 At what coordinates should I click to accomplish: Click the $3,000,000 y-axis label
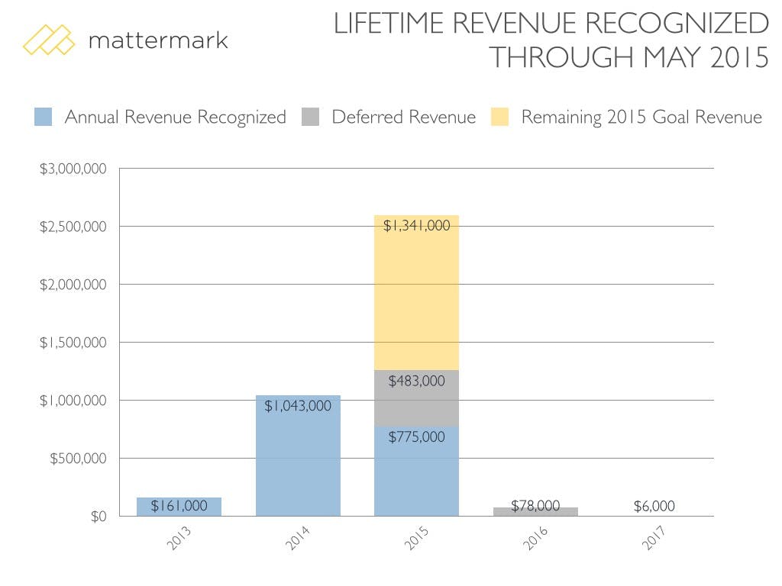[x=74, y=169]
